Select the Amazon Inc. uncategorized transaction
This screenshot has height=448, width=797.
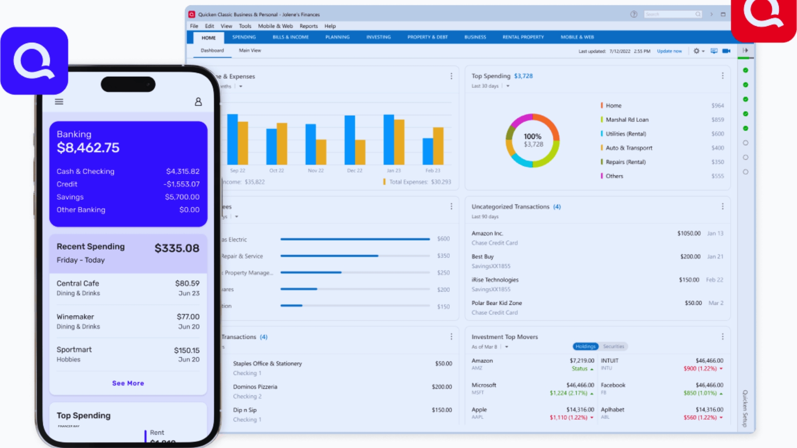pyautogui.click(x=597, y=238)
